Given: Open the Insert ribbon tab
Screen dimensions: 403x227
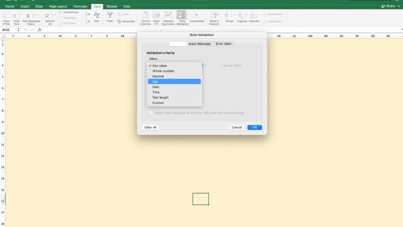Looking at the screenshot, I should click(25, 6).
